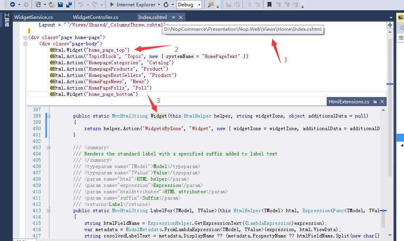This screenshot has height=241, width=404.
Task: Click the Save All double-disk icon
Action: click(69, 4)
